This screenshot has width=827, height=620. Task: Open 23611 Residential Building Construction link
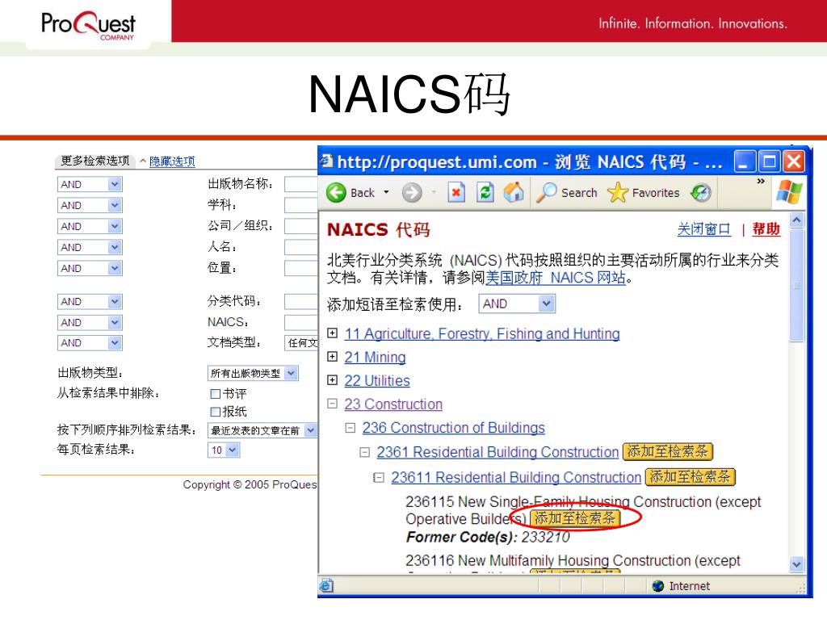(x=516, y=478)
